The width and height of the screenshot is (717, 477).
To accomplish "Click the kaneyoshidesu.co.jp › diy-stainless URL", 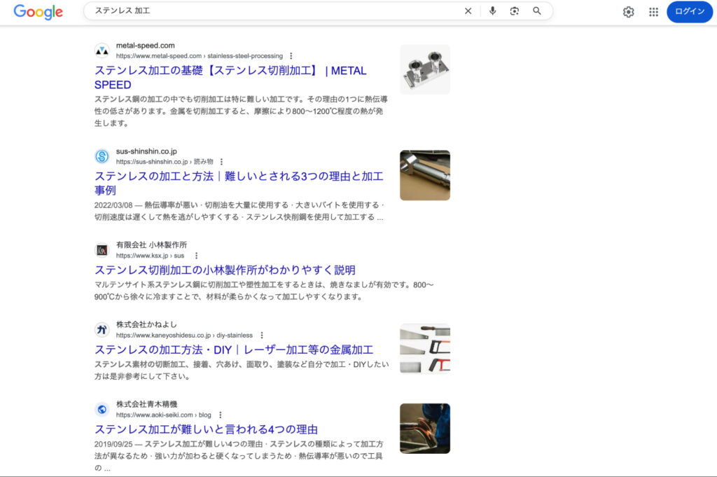I will click(x=184, y=336).
